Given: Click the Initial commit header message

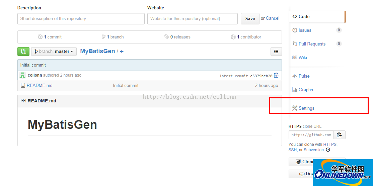Looking at the screenshot, I should pos(33,65).
